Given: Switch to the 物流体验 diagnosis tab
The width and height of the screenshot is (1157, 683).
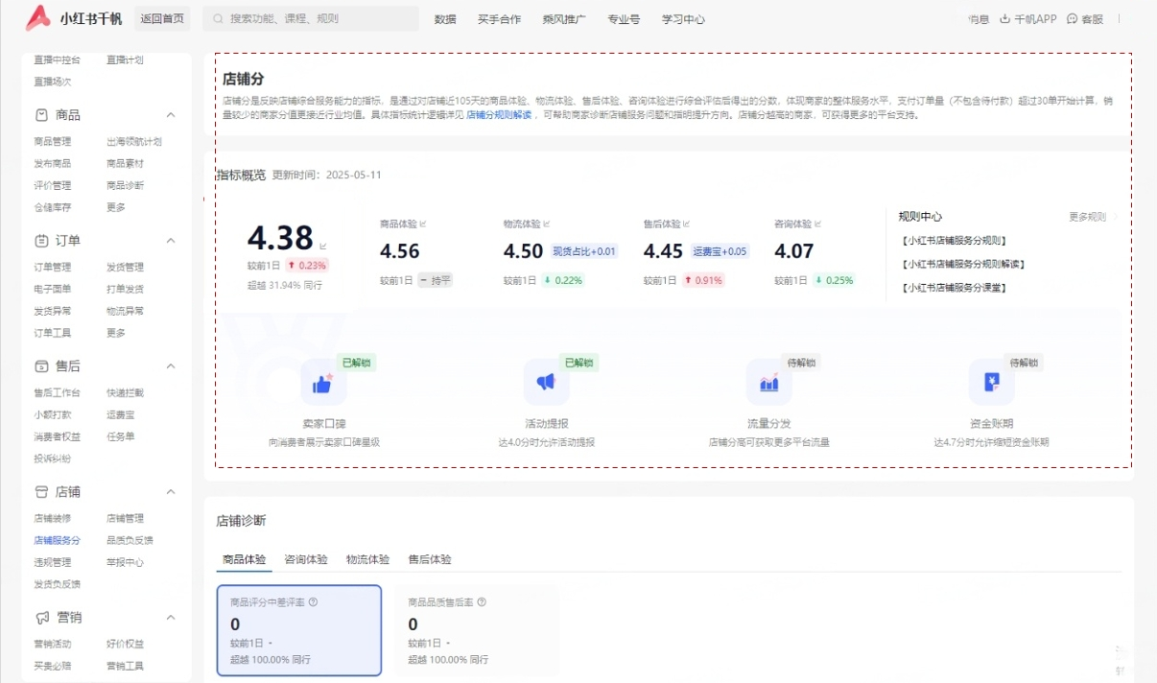Looking at the screenshot, I should [367, 559].
